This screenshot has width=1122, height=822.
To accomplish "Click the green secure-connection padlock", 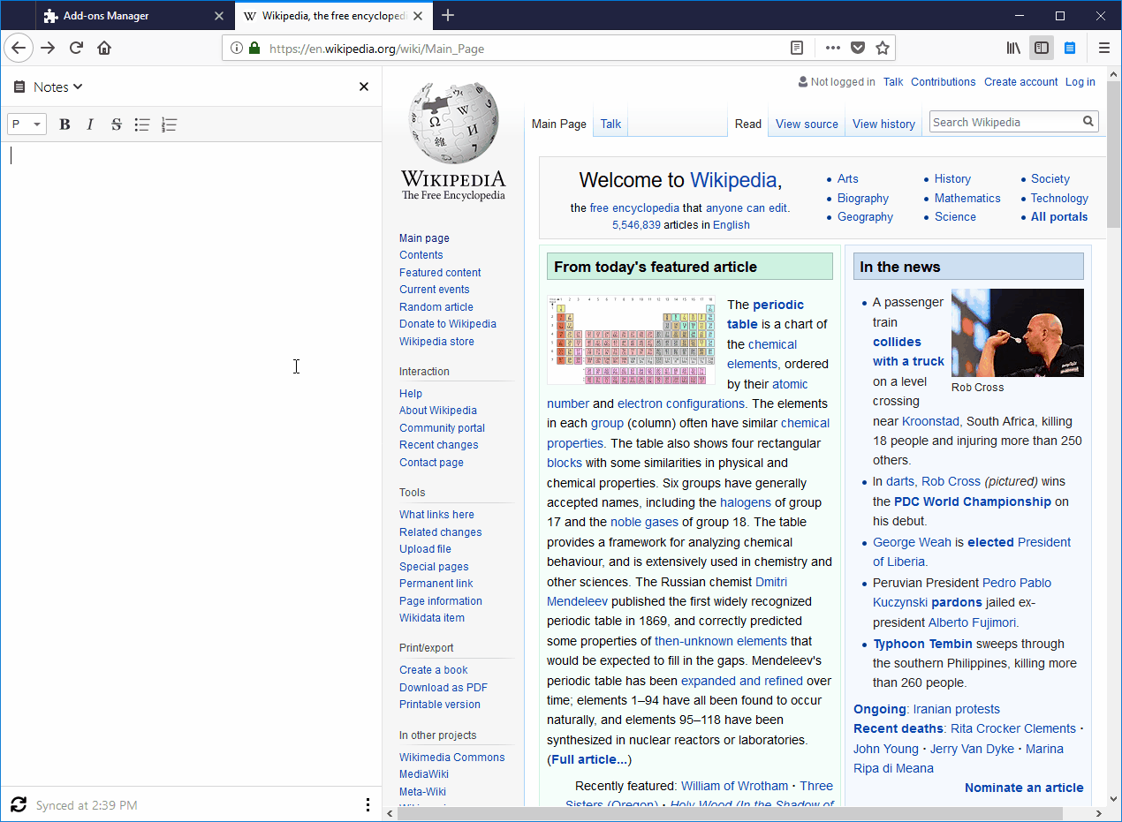I will click(x=254, y=49).
